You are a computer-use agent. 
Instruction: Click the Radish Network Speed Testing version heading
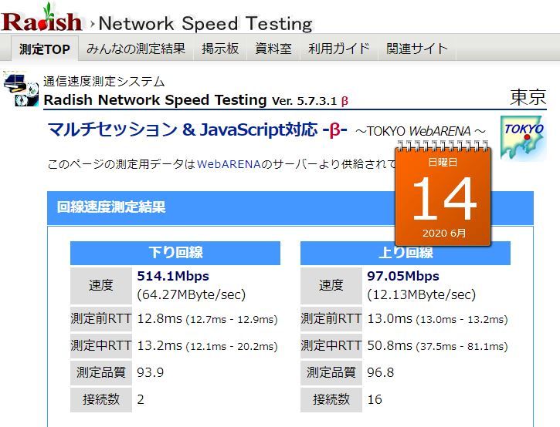click(x=196, y=100)
